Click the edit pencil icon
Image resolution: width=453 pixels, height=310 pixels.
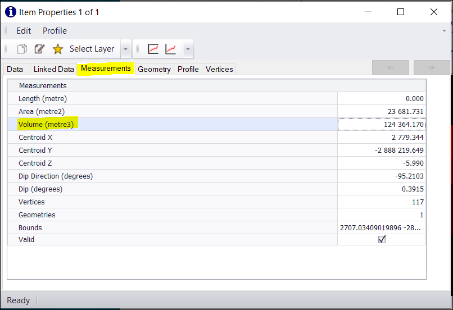tap(39, 49)
